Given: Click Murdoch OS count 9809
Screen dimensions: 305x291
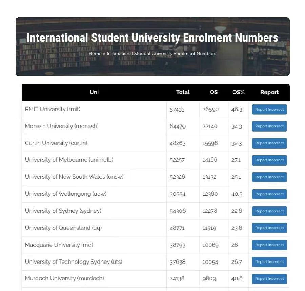Looking at the screenshot, I should [x=209, y=279].
